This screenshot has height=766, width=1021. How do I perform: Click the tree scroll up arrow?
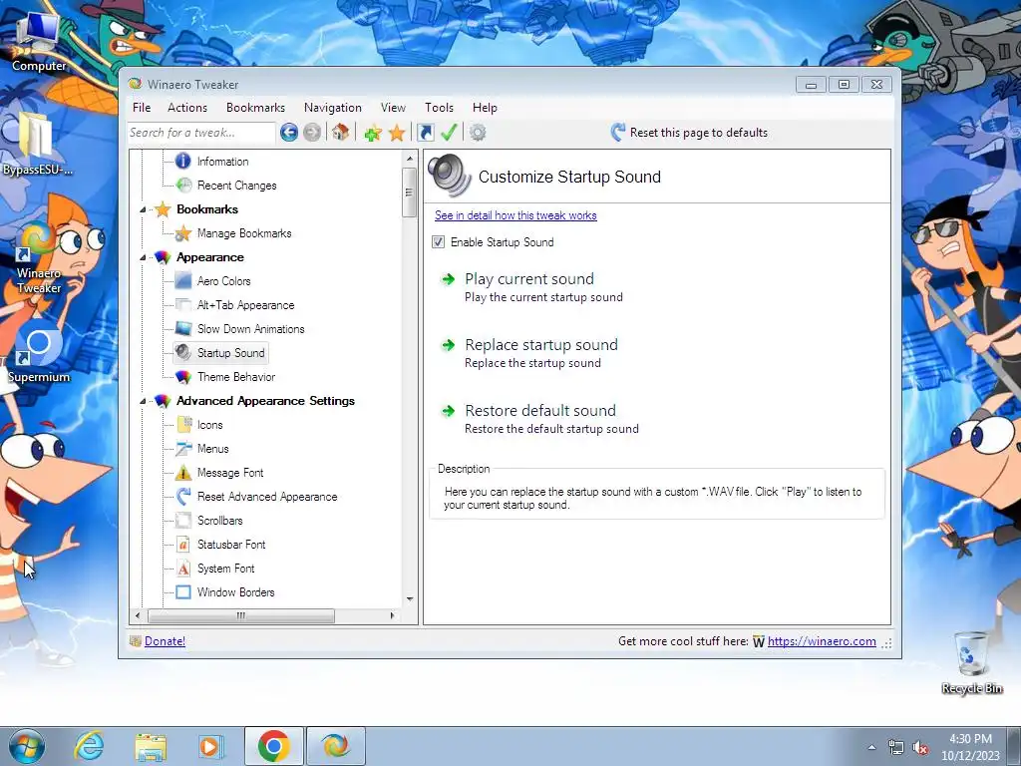pos(410,159)
